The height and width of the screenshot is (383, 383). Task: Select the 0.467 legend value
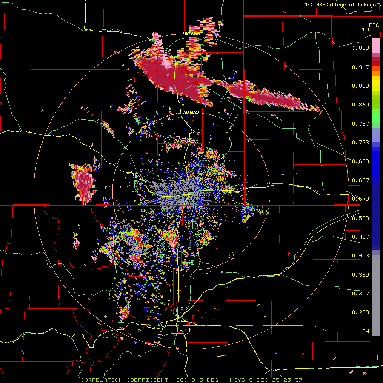tap(360, 237)
